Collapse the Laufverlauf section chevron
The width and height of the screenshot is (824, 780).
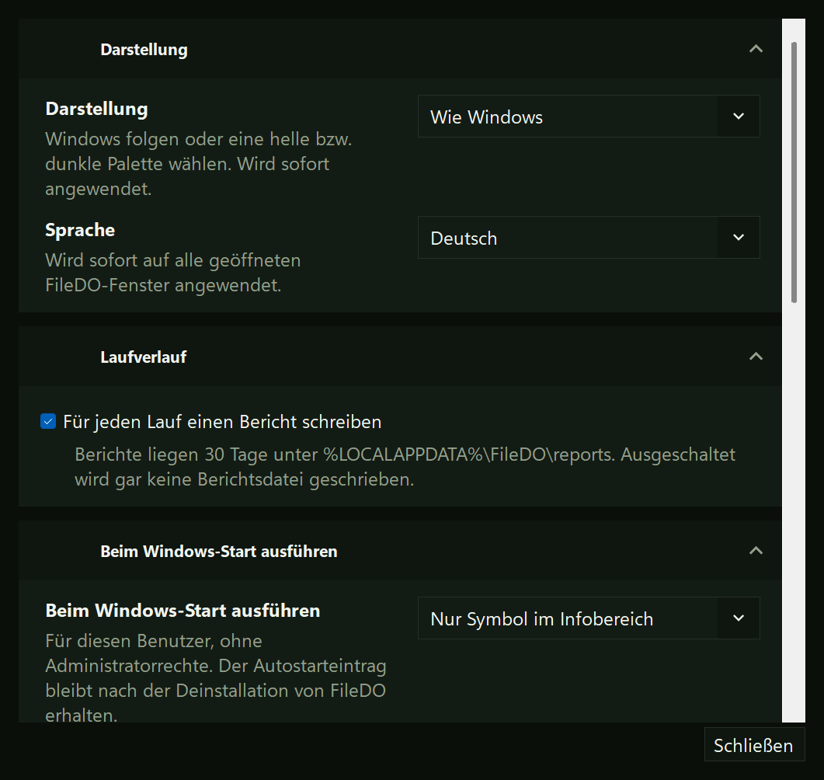pyautogui.click(x=755, y=357)
